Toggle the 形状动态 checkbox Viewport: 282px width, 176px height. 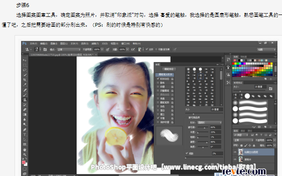click(x=158, y=79)
